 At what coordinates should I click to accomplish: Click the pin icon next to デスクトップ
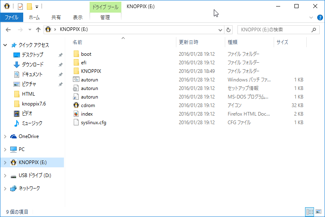pyautogui.click(x=60, y=55)
